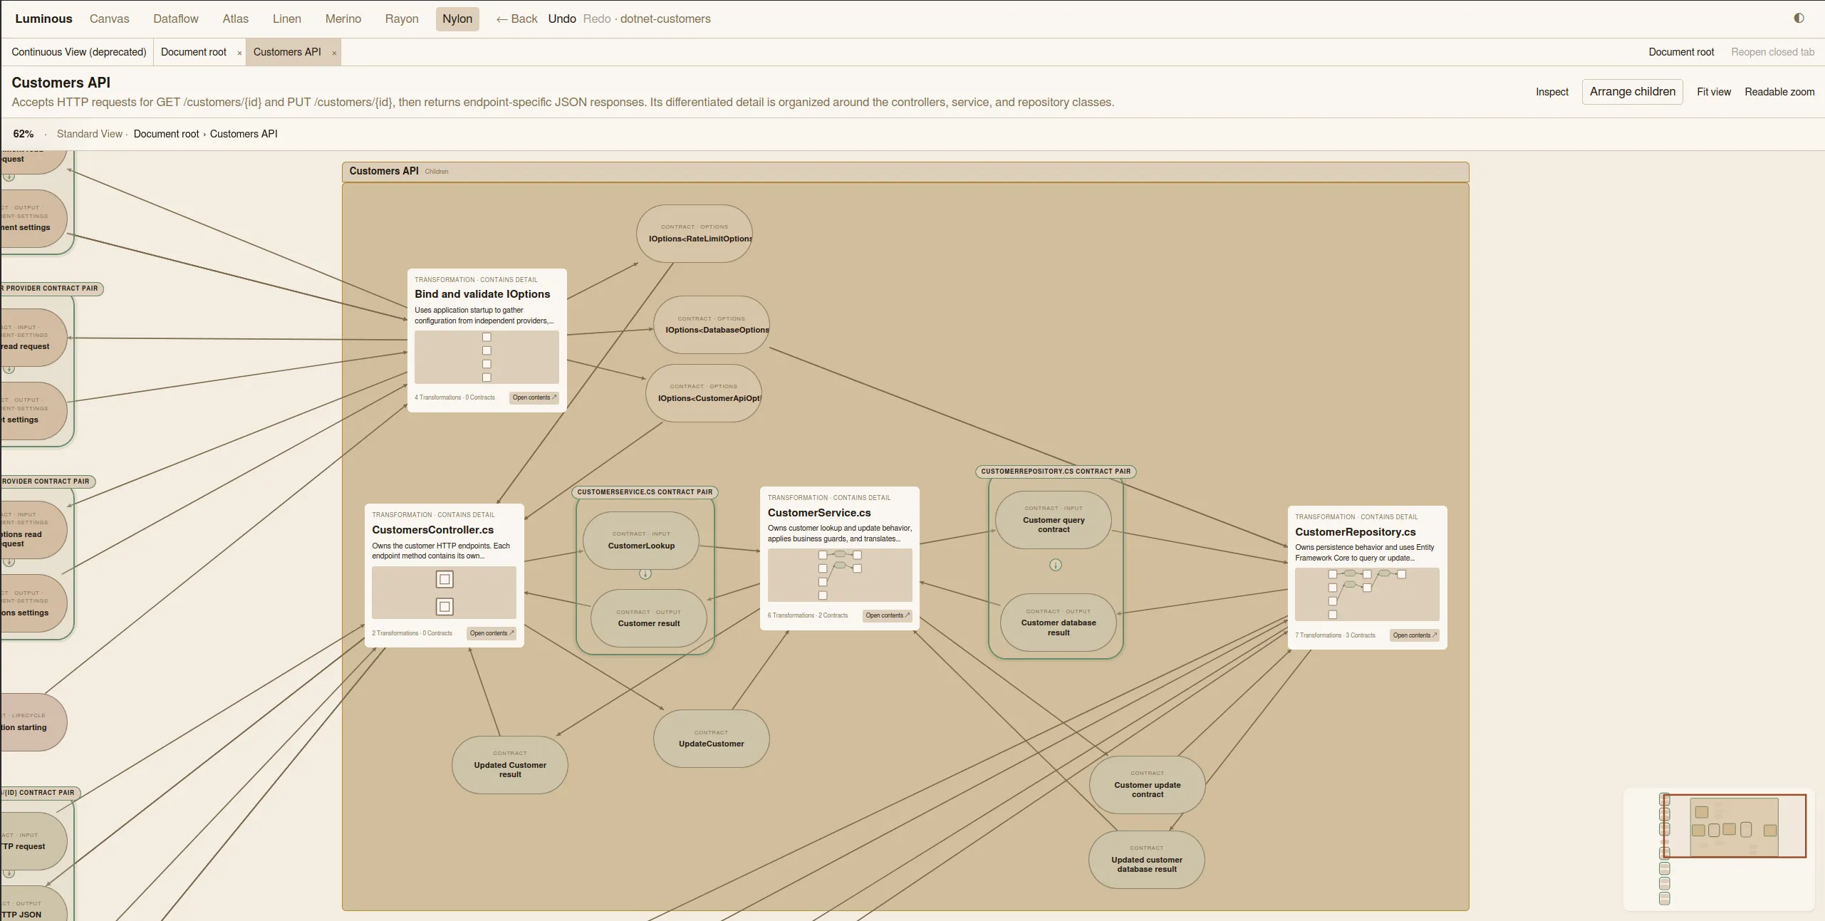Select the Document root tab
This screenshot has width=1825, height=921.
pos(194,52)
